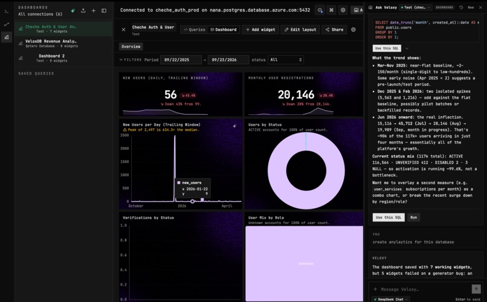Click the Share button
487x302 pixels.
tap(334, 30)
